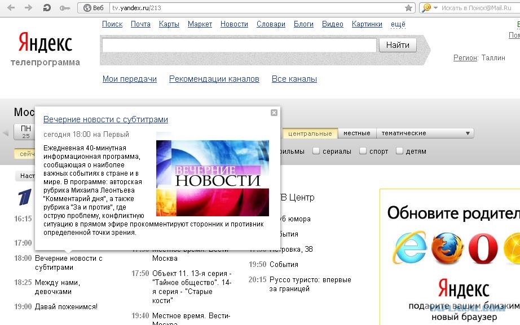This screenshot has width=520, height=325.
Task: Click the Регион link
Action: coord(465,57)
